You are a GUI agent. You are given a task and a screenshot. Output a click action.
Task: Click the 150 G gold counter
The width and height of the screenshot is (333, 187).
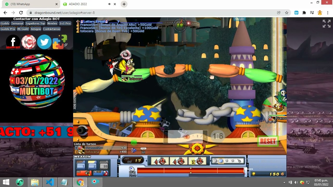(x=268, y=174)
